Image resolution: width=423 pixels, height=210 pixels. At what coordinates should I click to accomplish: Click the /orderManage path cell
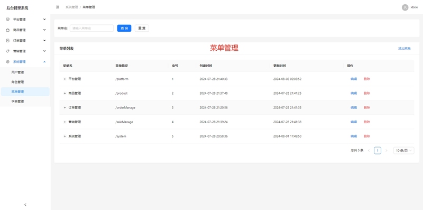(x=125, y=108)
